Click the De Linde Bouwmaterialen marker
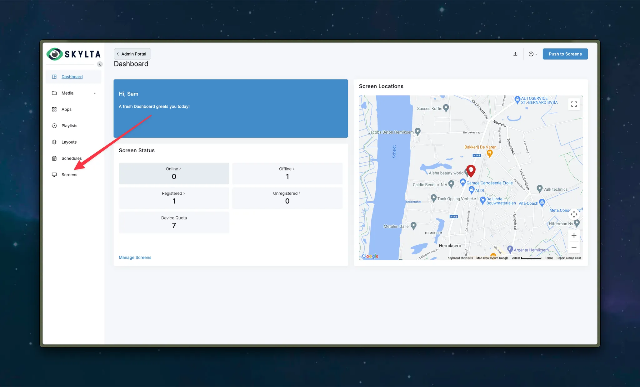The image size is (640, 387). pos(483,200)
